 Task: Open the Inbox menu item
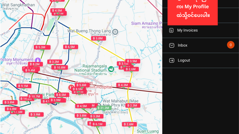[183, 45]
